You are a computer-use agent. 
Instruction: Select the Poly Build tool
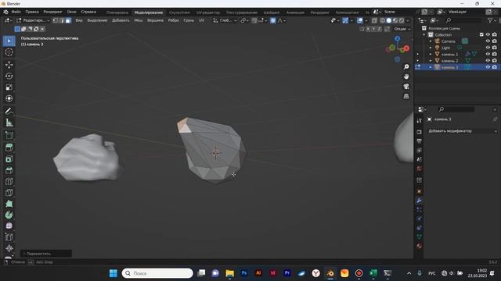(9, 204)
